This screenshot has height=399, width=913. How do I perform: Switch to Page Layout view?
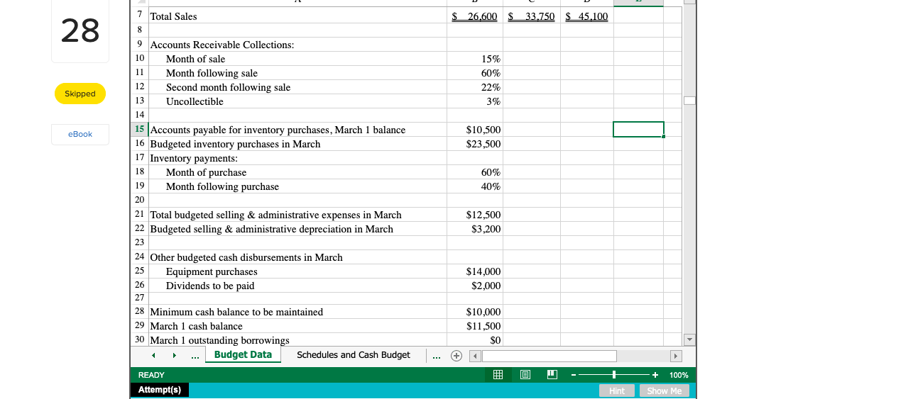526,375
